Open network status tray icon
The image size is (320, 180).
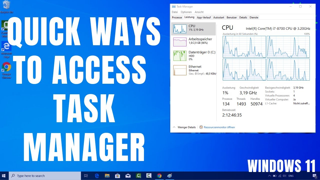pyautogui.click(x=280, y=176)
